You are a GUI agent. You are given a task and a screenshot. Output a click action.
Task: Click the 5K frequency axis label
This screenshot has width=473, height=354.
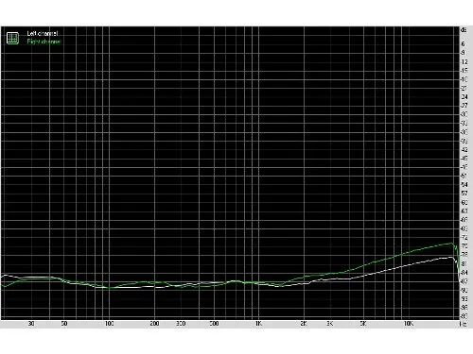[363, 324]
